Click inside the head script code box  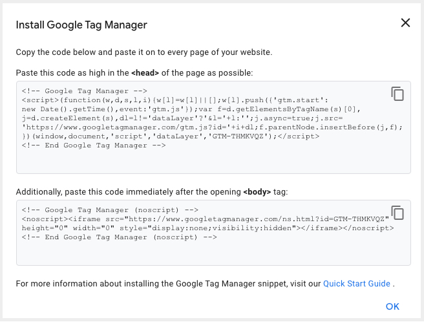[213, 127]
